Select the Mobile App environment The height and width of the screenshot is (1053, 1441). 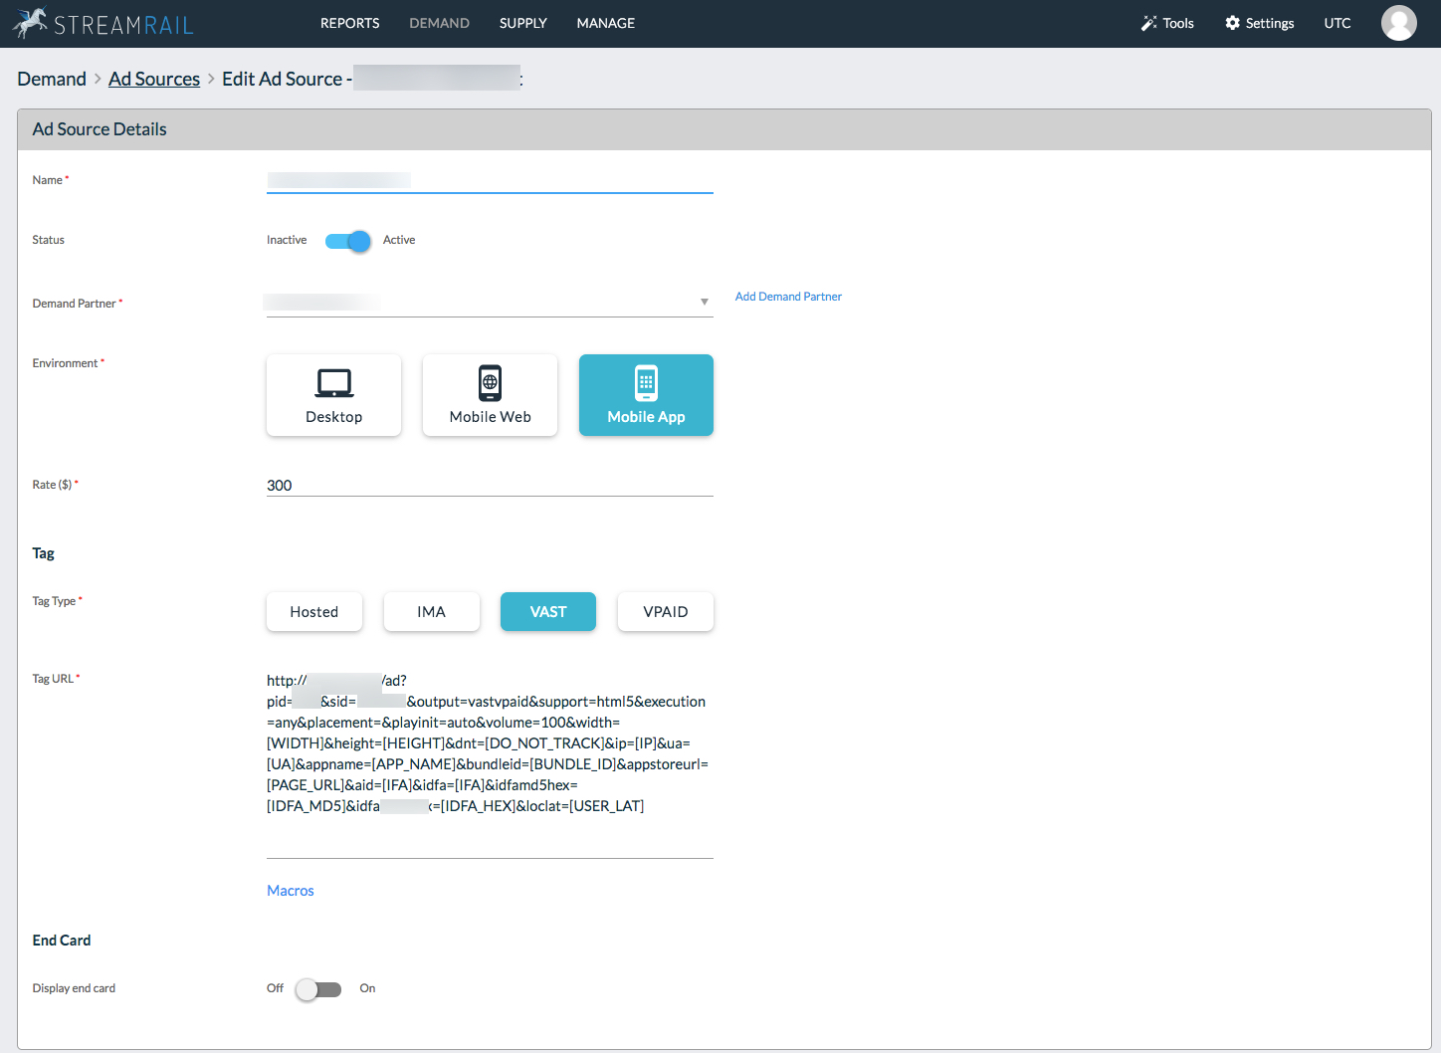click(646, 395)
